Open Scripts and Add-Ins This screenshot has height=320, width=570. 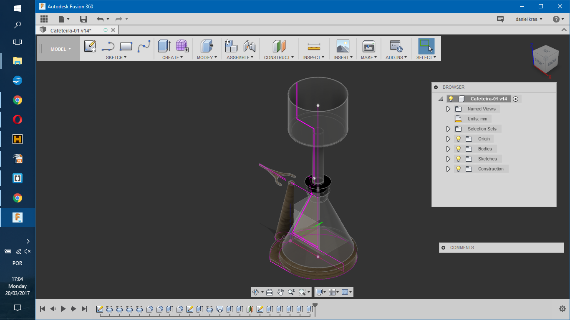pyautogui.click(x=396, y=46)
